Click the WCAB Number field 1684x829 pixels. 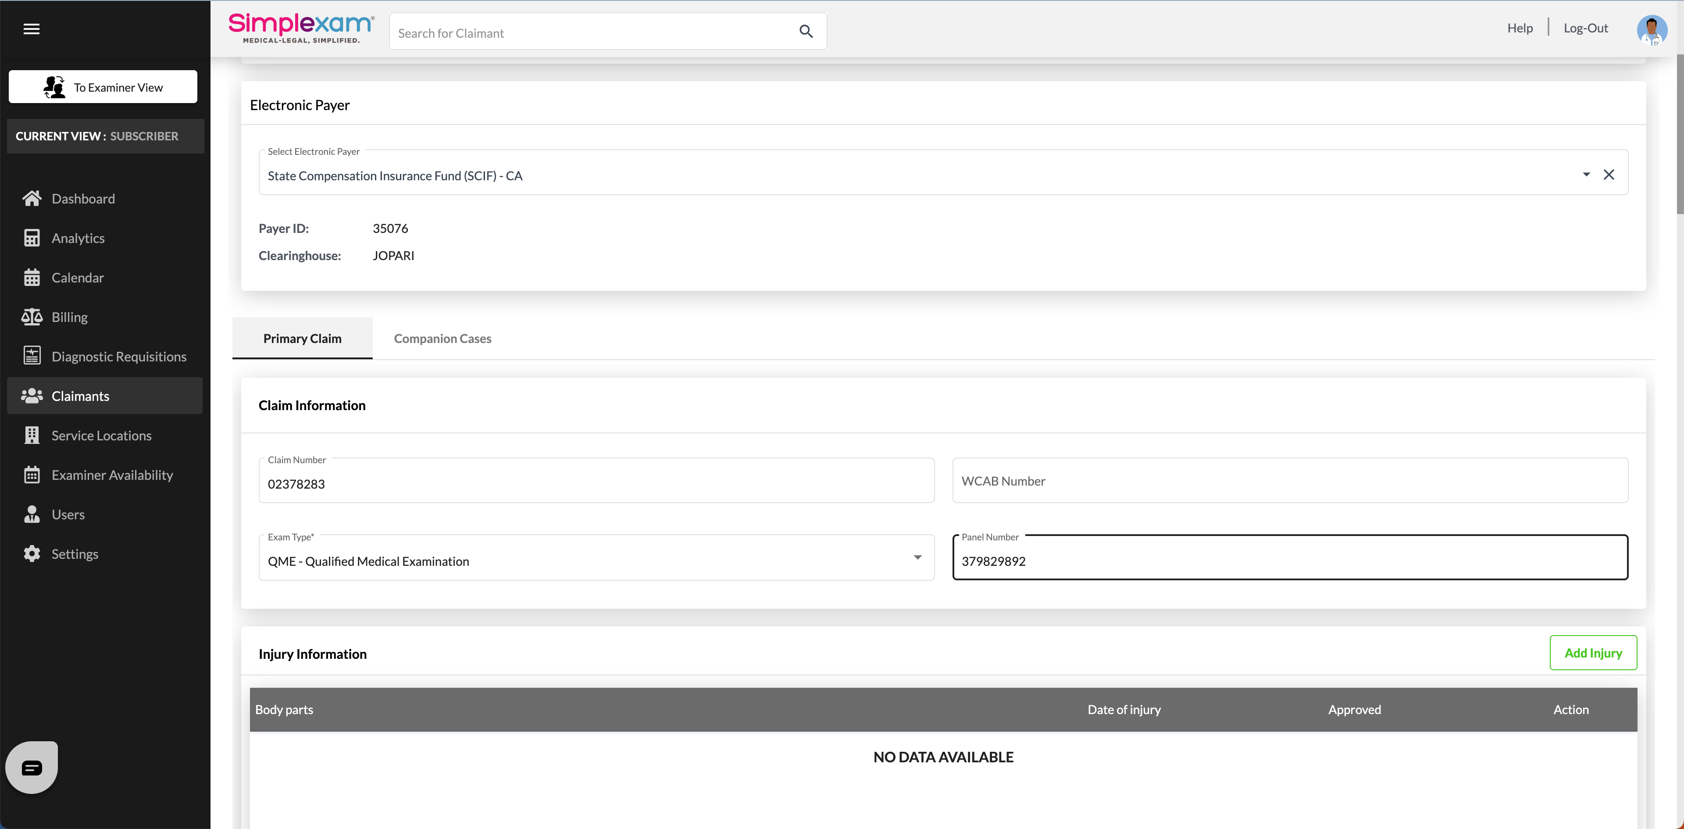(1289, 481)
